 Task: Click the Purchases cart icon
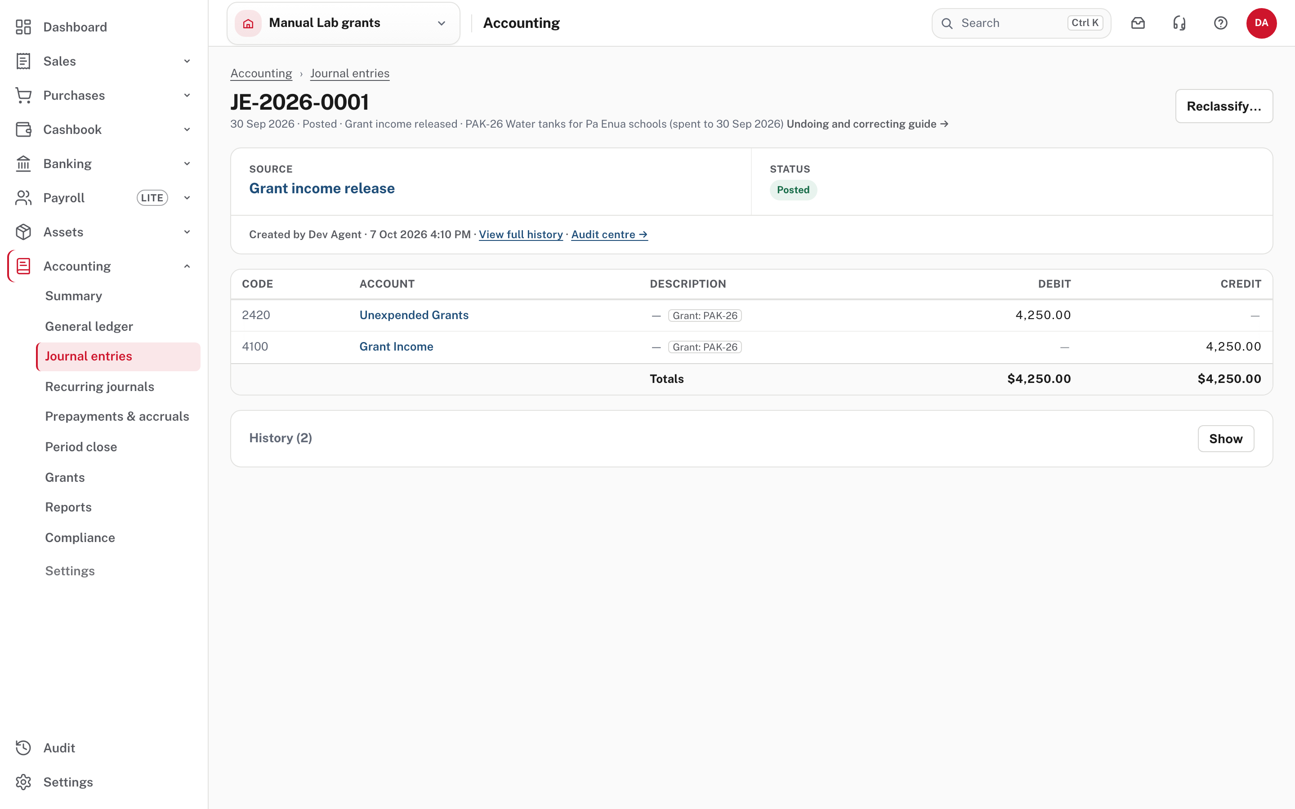pos(23,95)
